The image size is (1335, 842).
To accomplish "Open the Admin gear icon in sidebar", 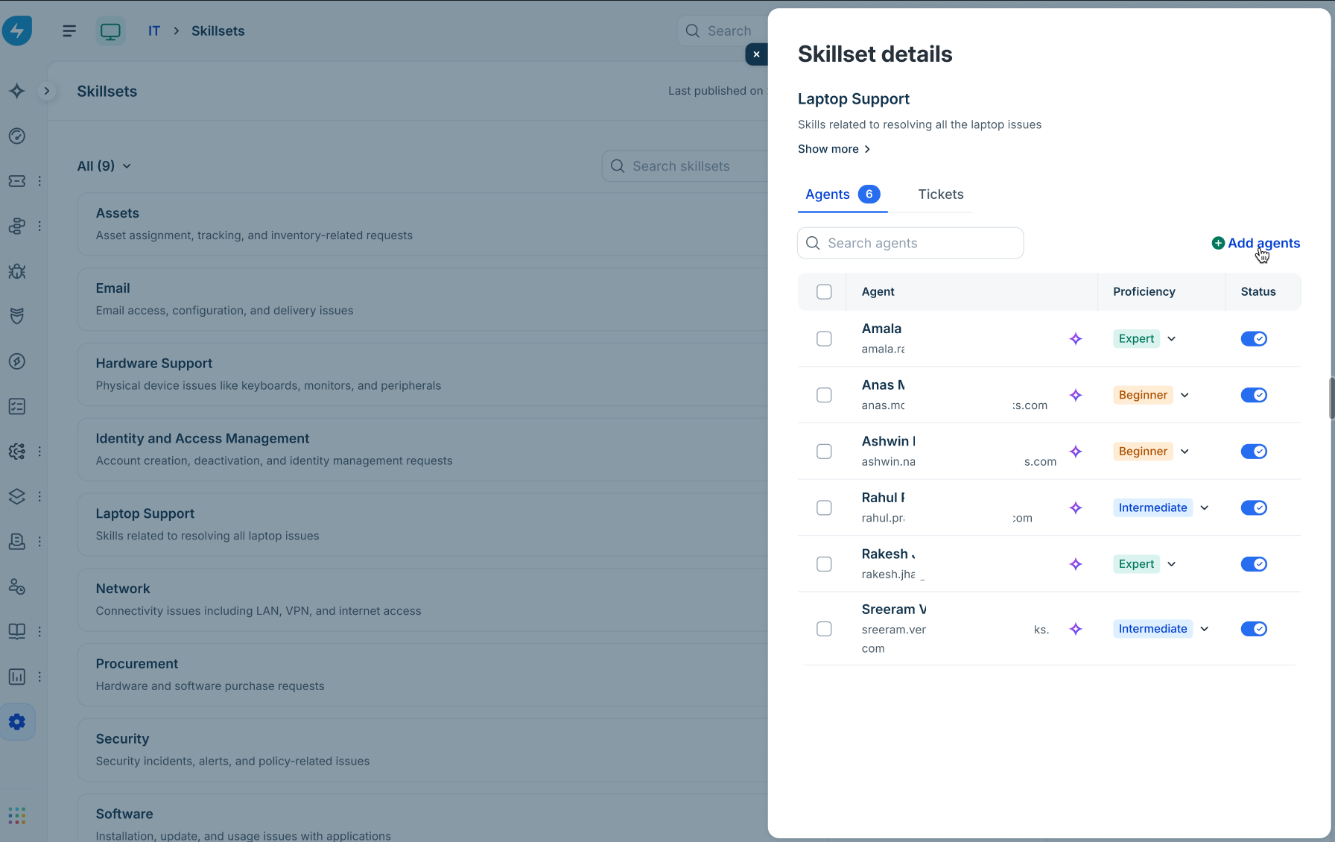I will tap(17, 721).
